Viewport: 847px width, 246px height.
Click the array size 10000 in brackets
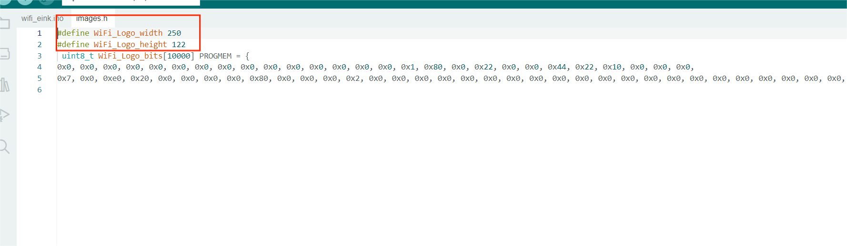[179, 56]
